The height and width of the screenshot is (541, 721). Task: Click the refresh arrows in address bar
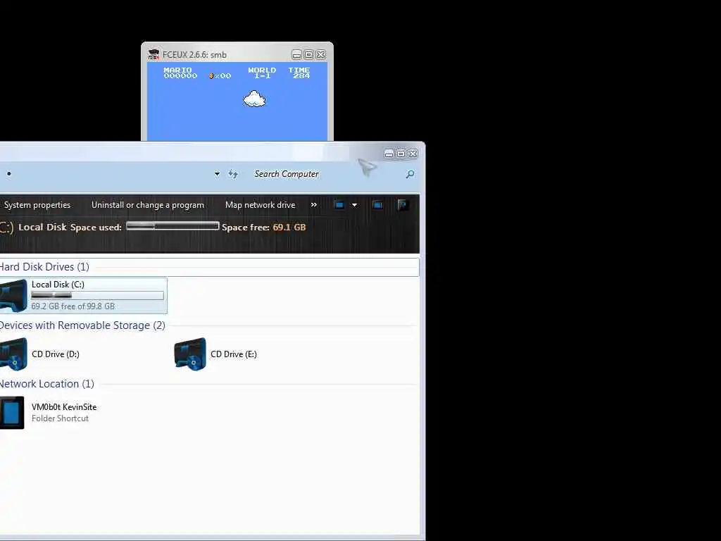233,174
